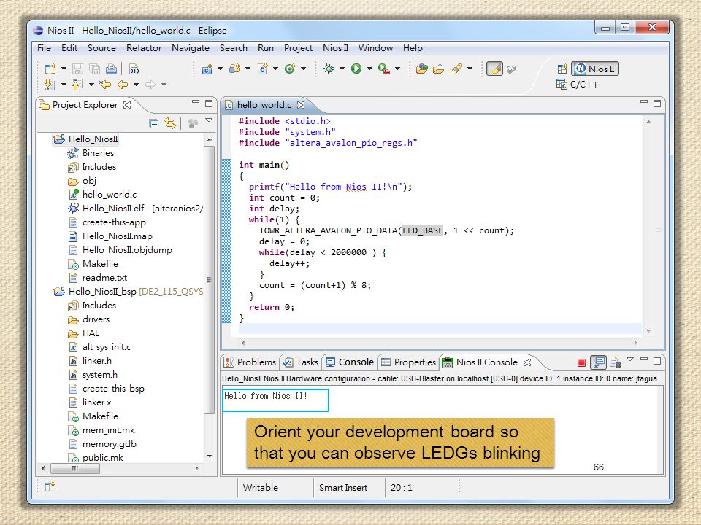Toggle the Mark Occurrences highlighter icon

(494, 69)
